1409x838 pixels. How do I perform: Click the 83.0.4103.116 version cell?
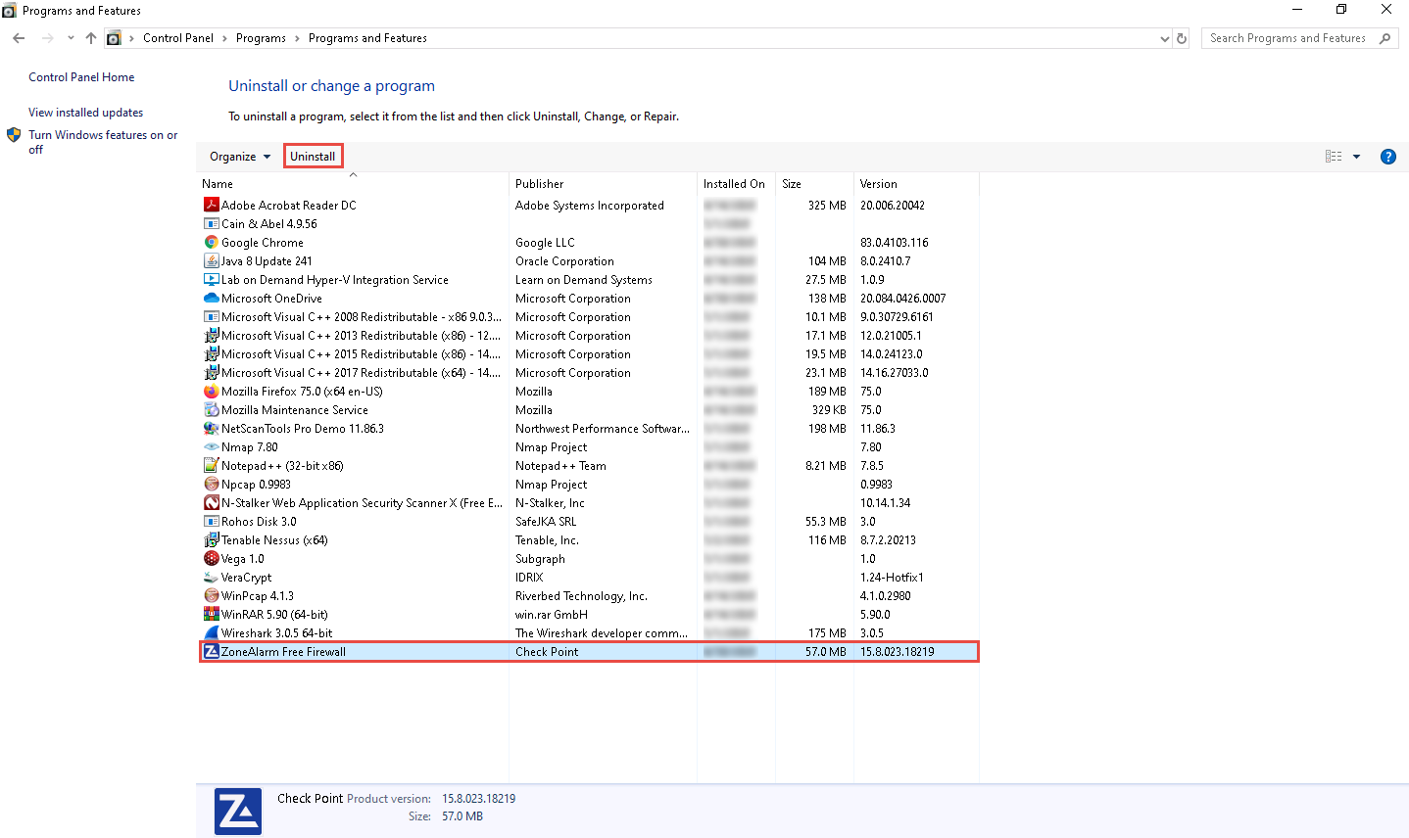895,242
